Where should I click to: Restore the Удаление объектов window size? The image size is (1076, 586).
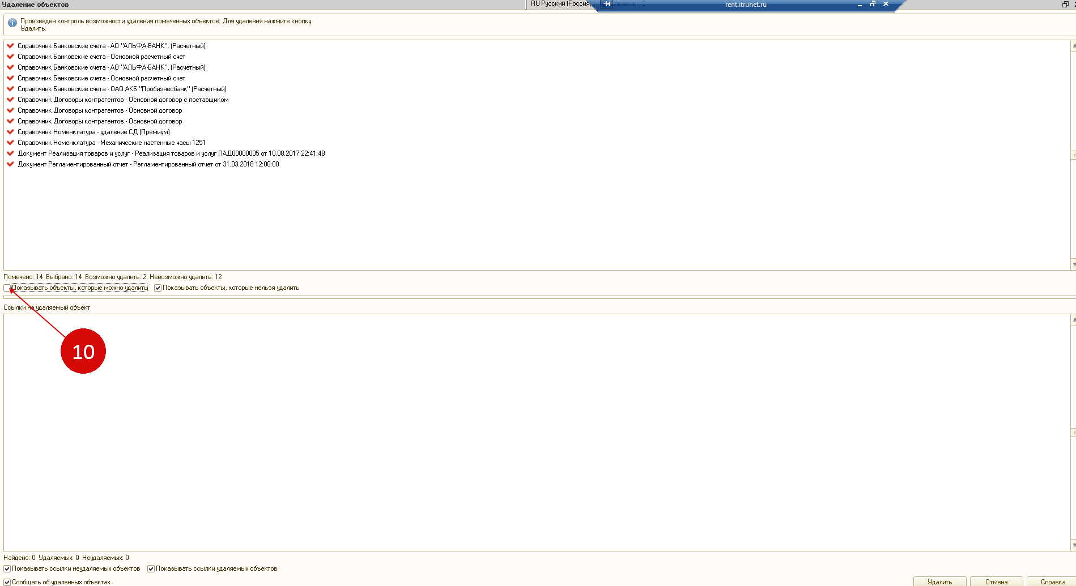click(x=1065, y=4)
